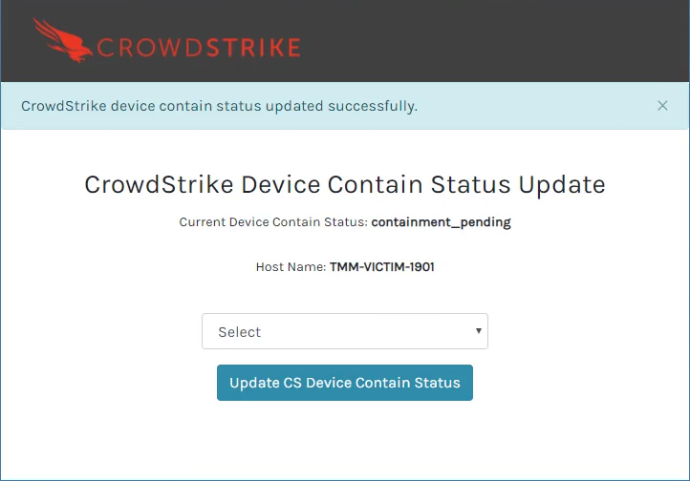Click the red CrowdStrike falcon logo
Viewport: 690px width, 481px height.
(x=62, y=40)
